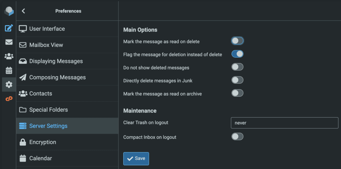Screen dimensions: 341x169
Task: Open the Contacts preferences section
Action: 67,94
